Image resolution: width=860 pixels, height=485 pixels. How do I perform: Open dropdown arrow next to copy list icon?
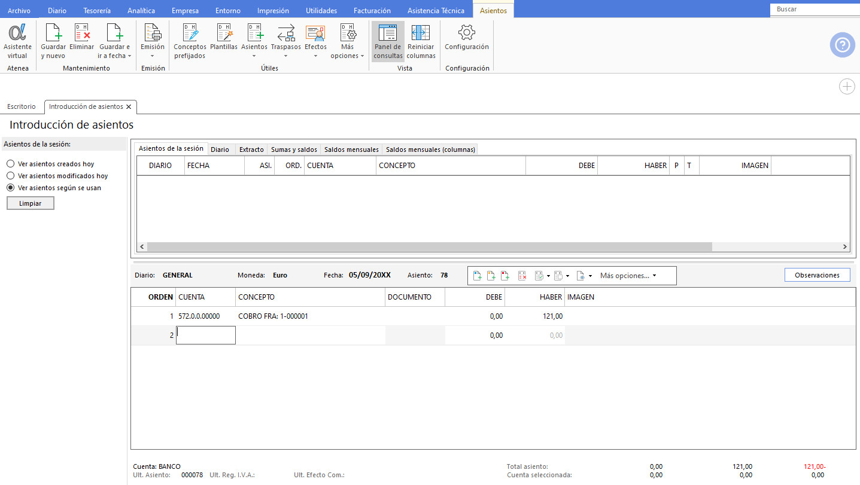(x=567, y=276)
